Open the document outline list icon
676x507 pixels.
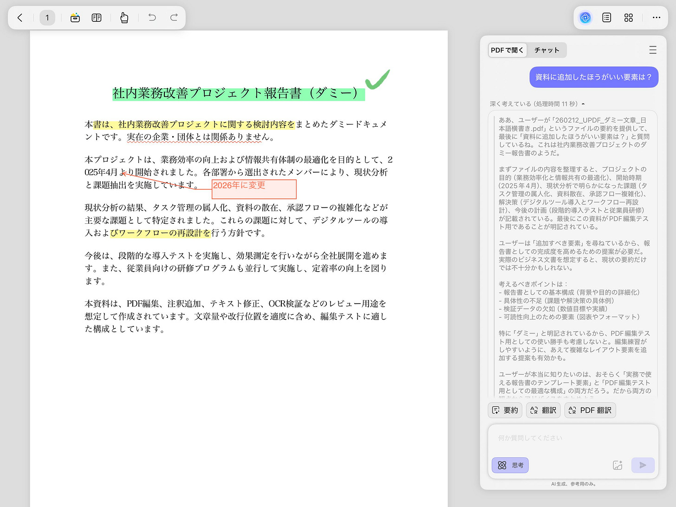pyautogui.click(x=606, y=17)
